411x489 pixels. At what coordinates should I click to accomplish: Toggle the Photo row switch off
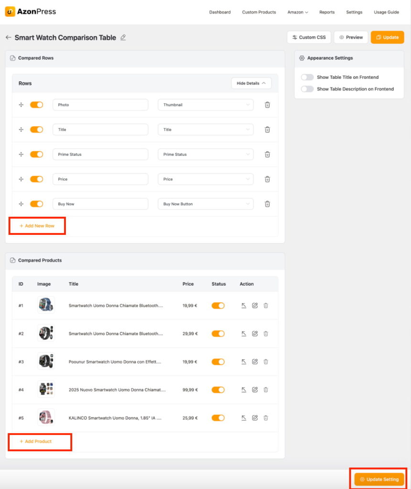36,105
